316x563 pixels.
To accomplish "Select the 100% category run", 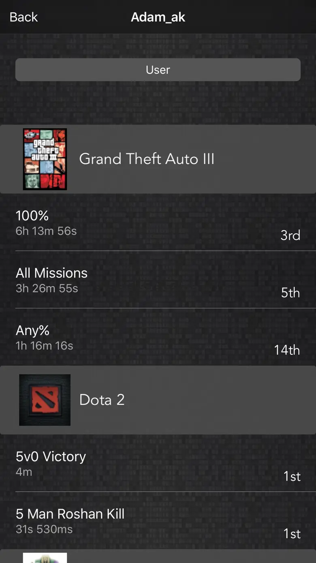I will coord(158,222).
